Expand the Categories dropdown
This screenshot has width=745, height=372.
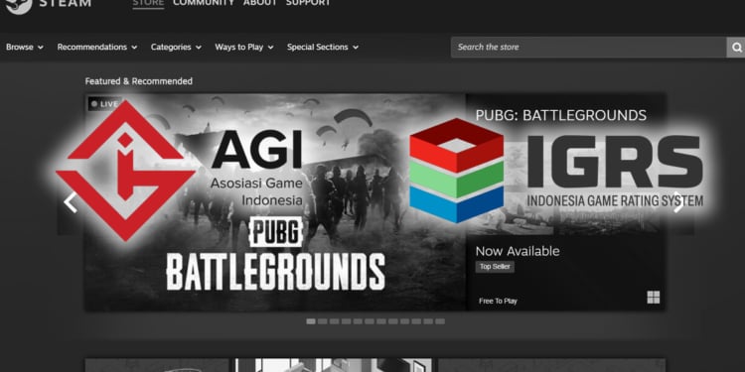coord(176,47)
